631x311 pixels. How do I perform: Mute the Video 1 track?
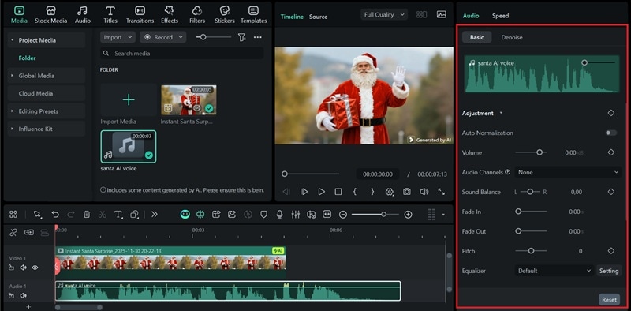tap(24, 268)
